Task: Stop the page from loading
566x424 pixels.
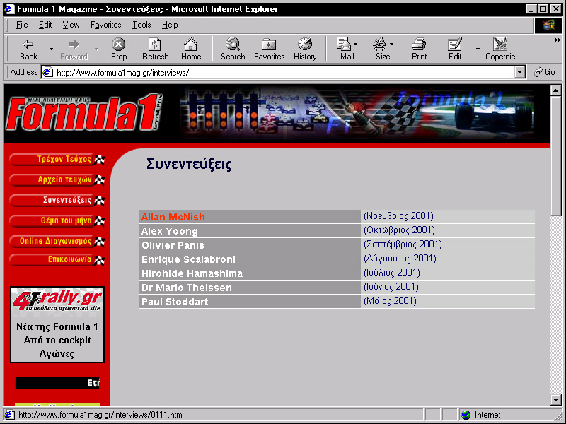Action: click(x=118, y=49)
